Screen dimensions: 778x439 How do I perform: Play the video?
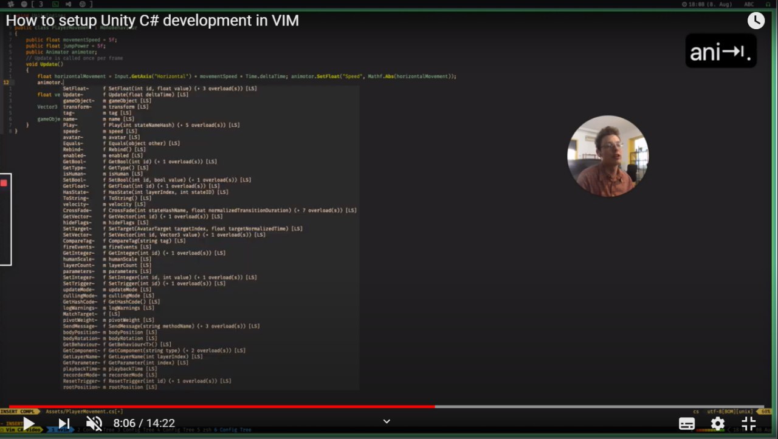[x=29, y=423]
